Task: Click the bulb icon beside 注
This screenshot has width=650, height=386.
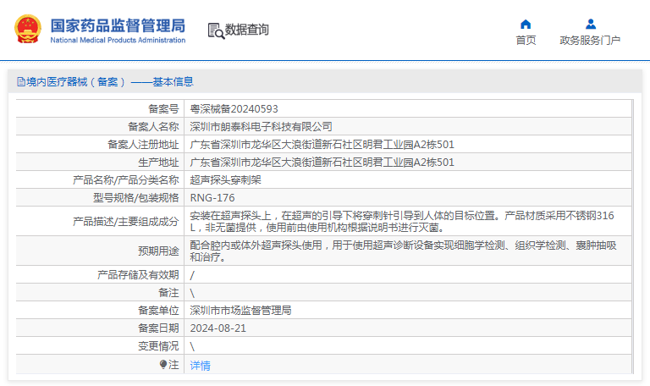Action: [162, 364]
